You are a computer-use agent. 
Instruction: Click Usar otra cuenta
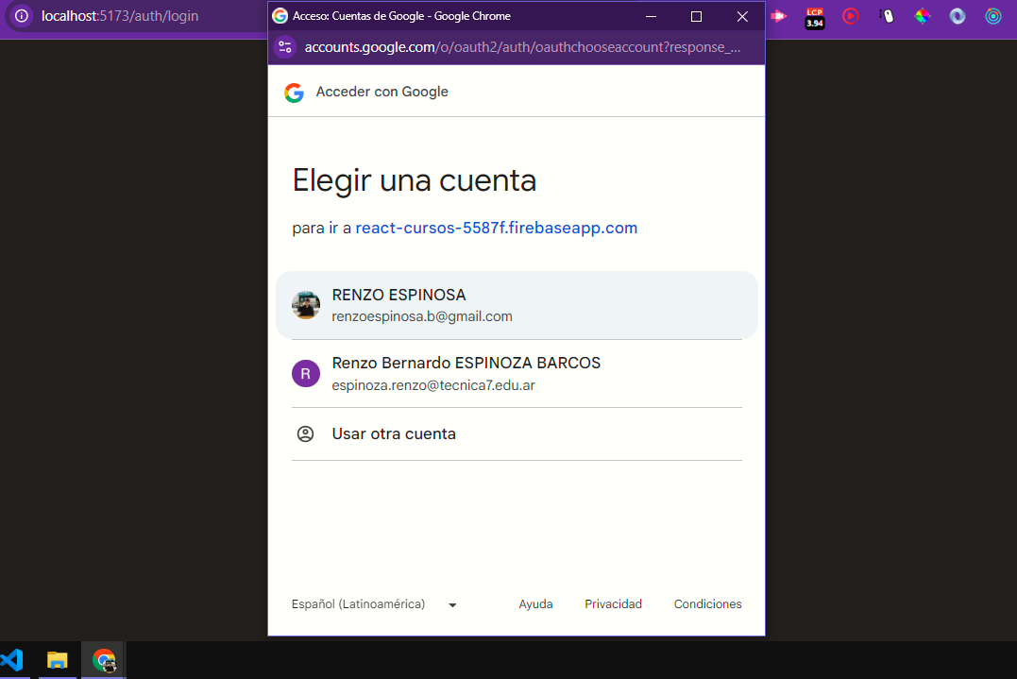(x=517, y=433)
